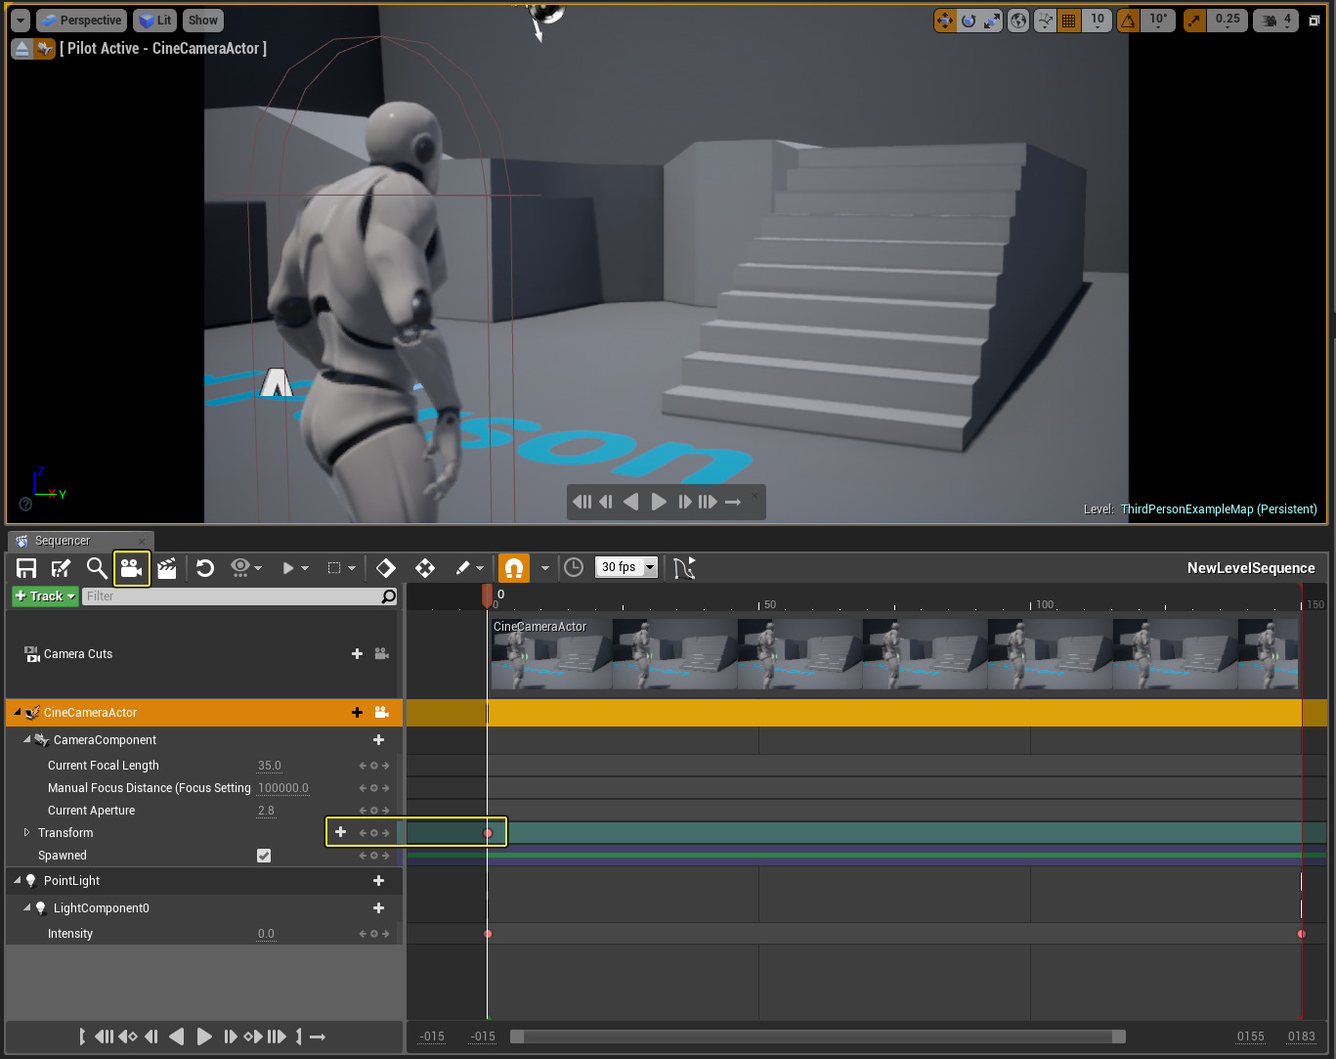The image size is (1336, 1059).
Task: Save the level sequence with the floppy disk icon
Action: click(x=26, y=568)
